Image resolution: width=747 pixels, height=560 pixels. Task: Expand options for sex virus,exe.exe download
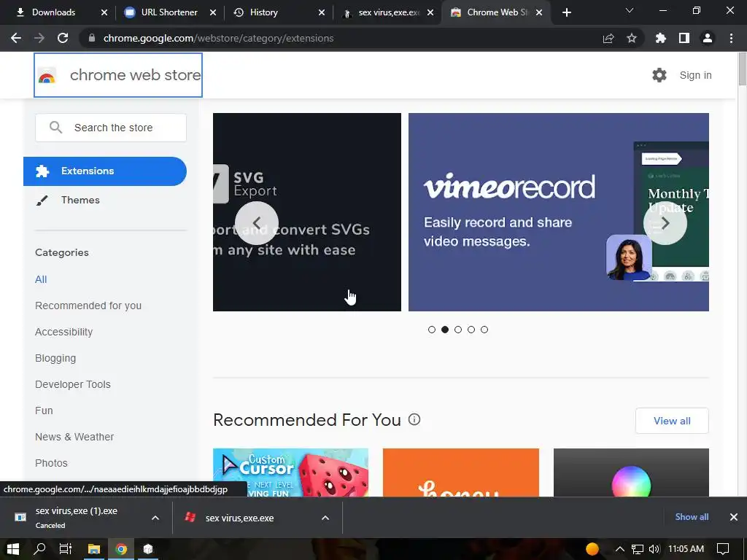[x=325, y=518]
